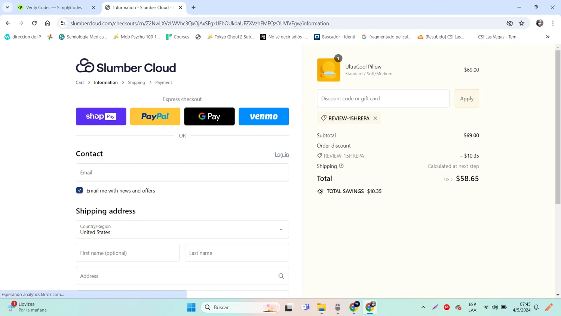Image resolution: width=561 pixels, height=316 pixels.
Task: Open the UltraCool Pillow thumbnail
Action: click(329, 70)
